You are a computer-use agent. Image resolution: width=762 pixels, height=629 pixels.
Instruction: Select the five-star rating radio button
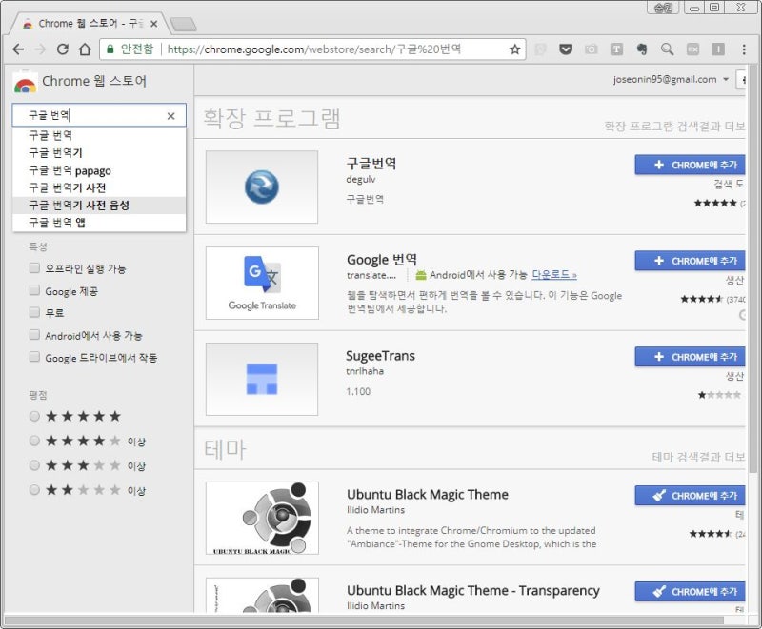(x=34, y=416)
